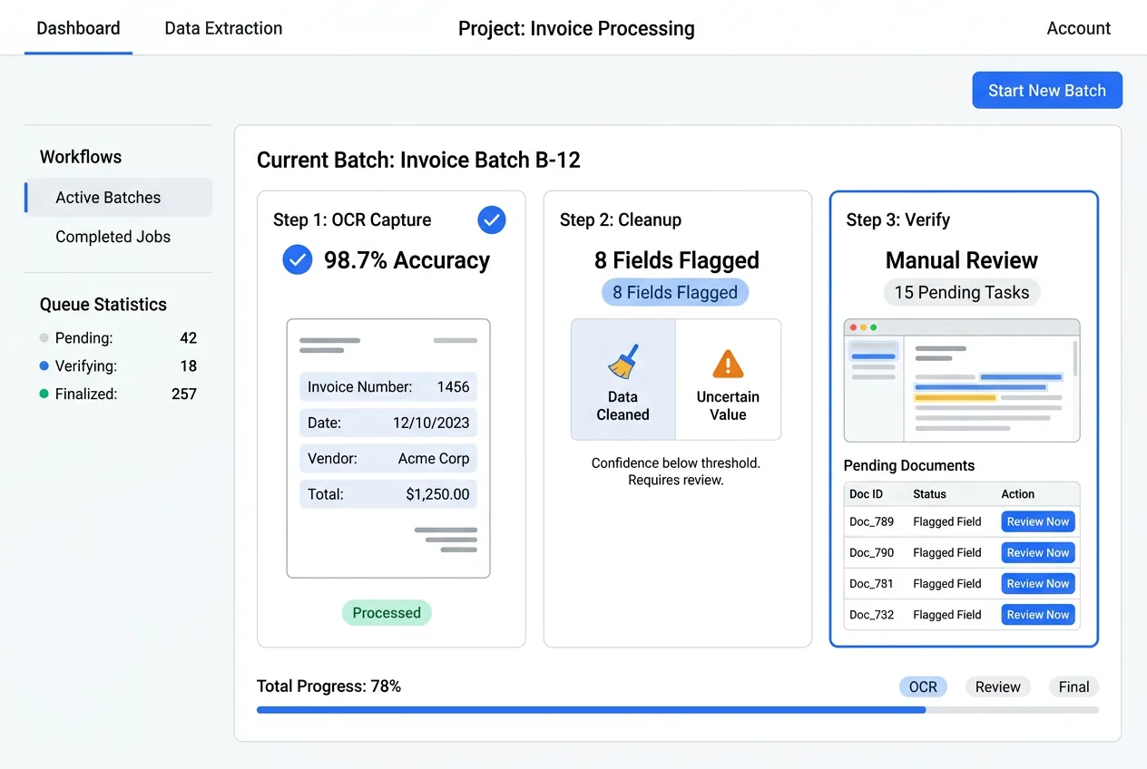Open the Account menu
1147x769 pixels.
(x=1078, y=28)
